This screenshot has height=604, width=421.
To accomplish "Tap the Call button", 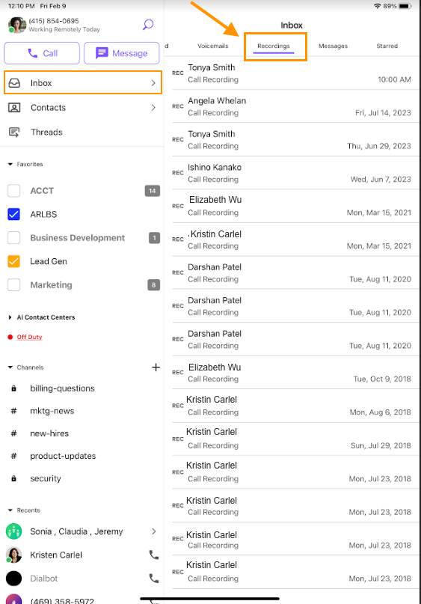I will tap(42, 53).
